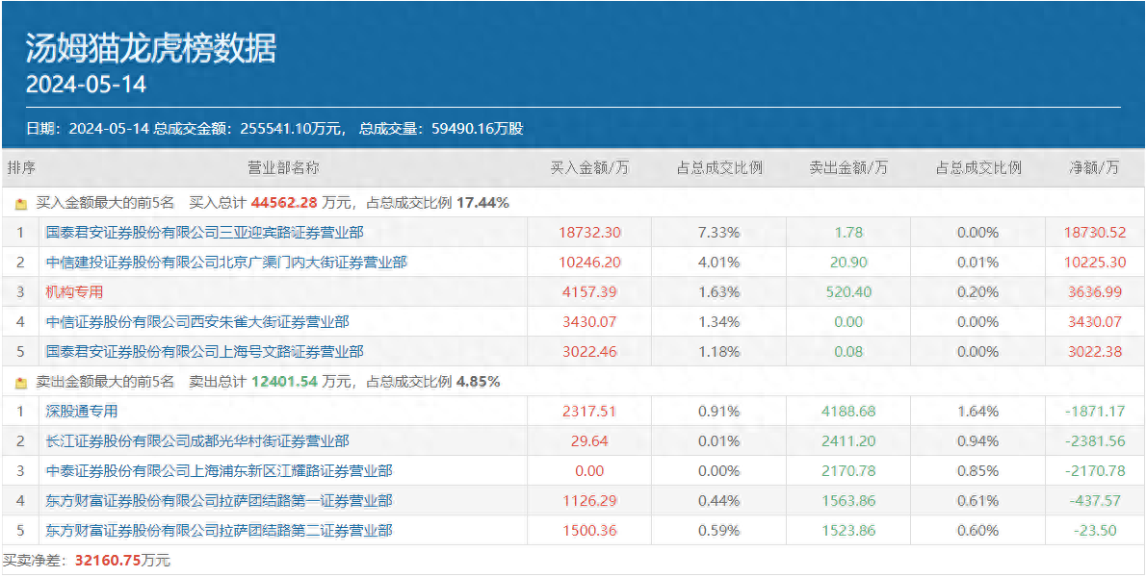
Task: Click net amount -23.50
Action: [1094, 530]
